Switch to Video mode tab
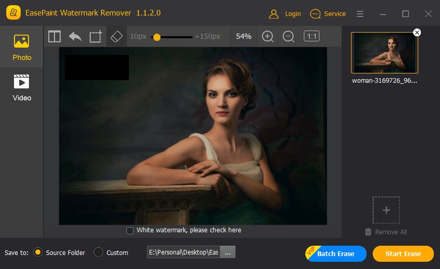 click(22, 87)
